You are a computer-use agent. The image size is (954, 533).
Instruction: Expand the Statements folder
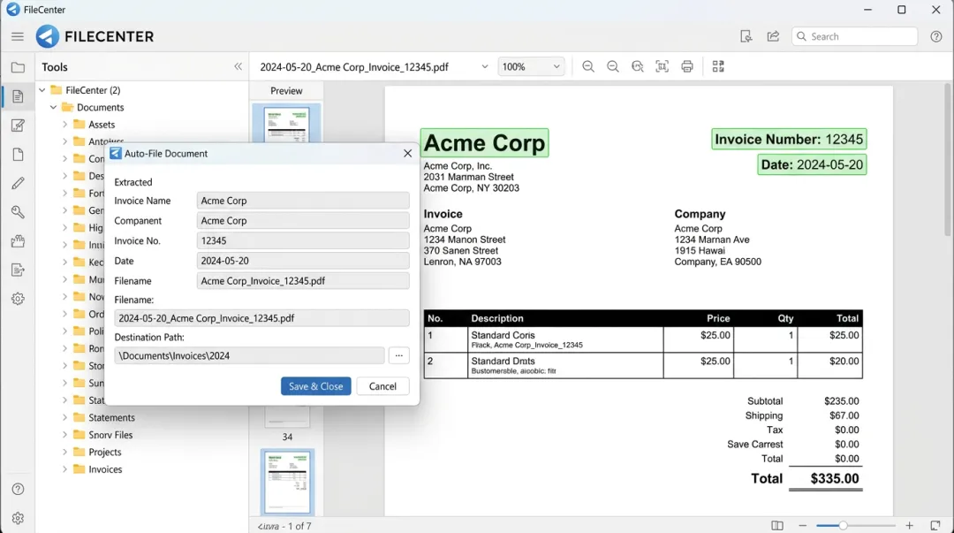[x=64, y=418]
